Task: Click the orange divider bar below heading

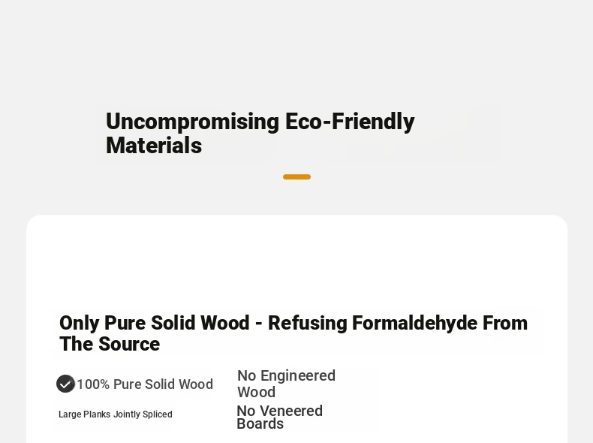Action: [297, 176]
